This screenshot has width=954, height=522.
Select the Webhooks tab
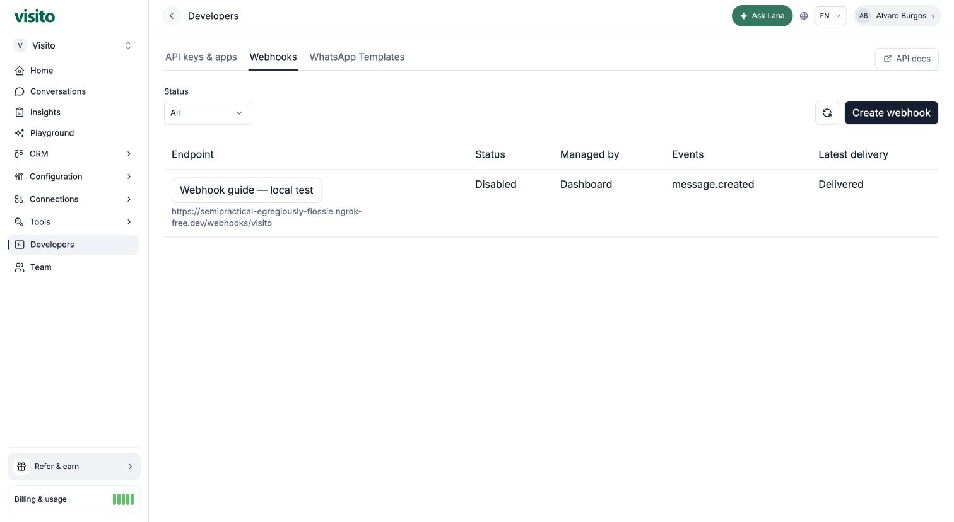click(273, 57)
